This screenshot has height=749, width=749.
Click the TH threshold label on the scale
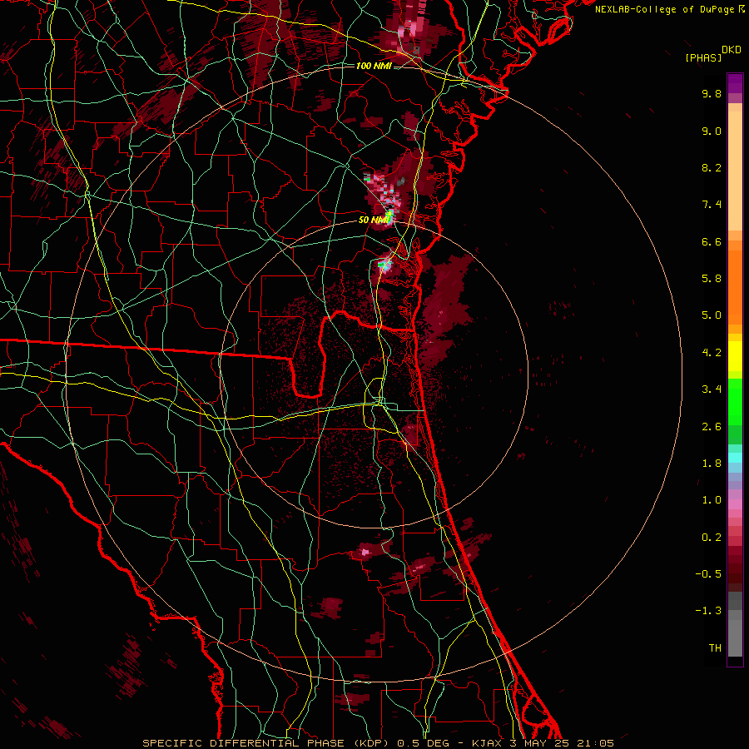point(715,648)
